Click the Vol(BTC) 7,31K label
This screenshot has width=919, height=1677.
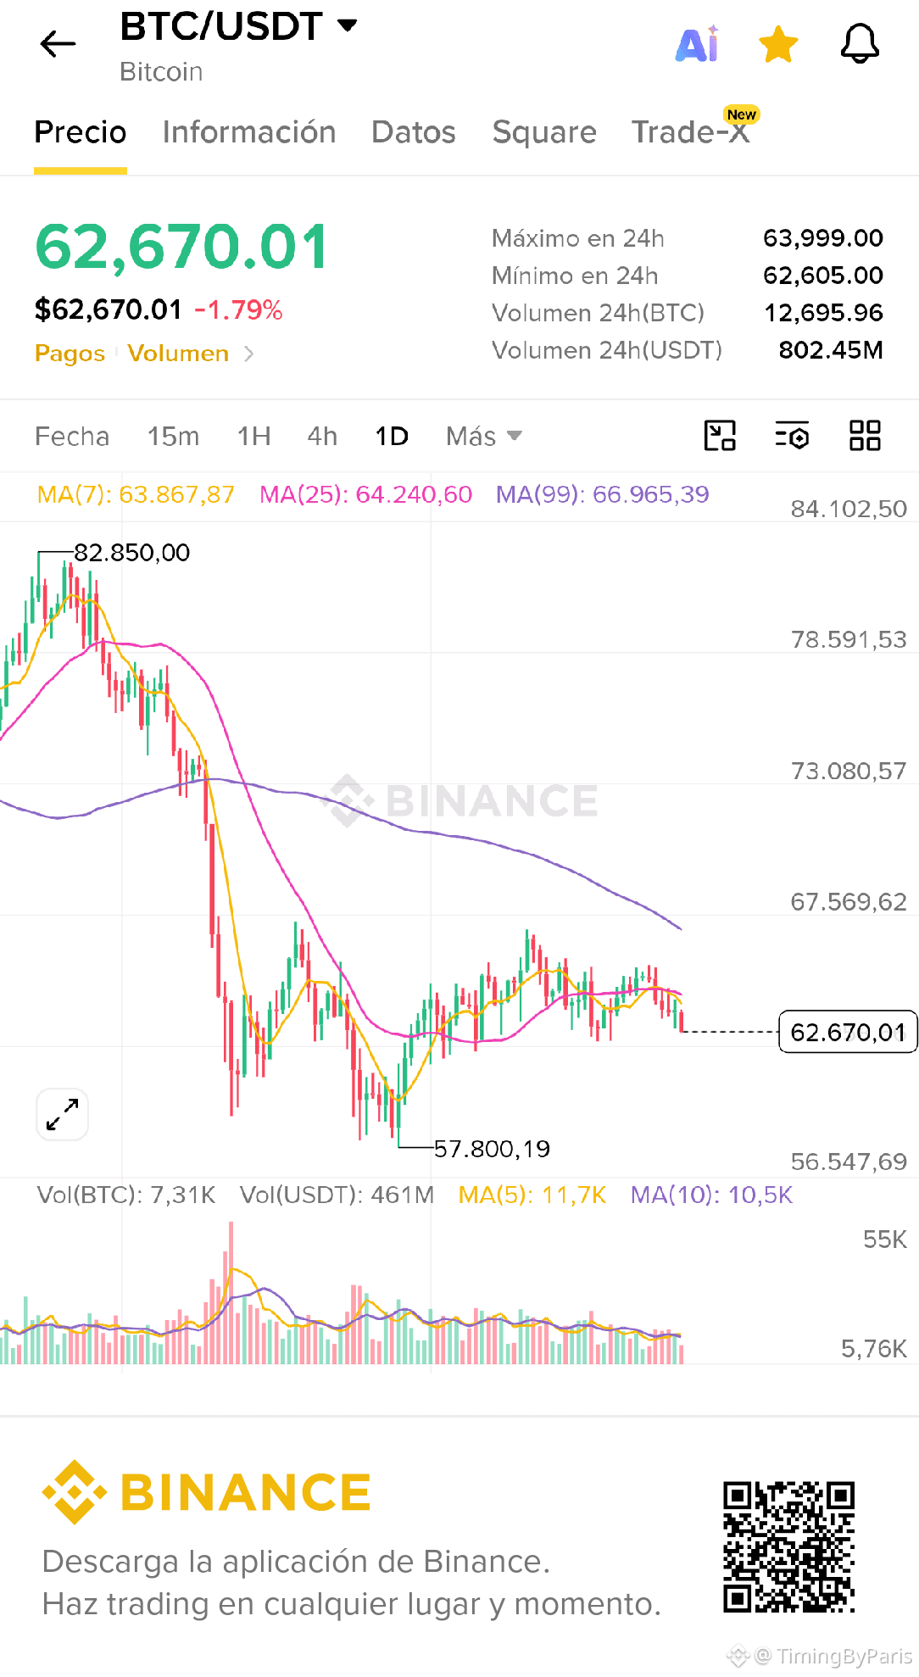pyautogui.click(x=126, y=1195)
